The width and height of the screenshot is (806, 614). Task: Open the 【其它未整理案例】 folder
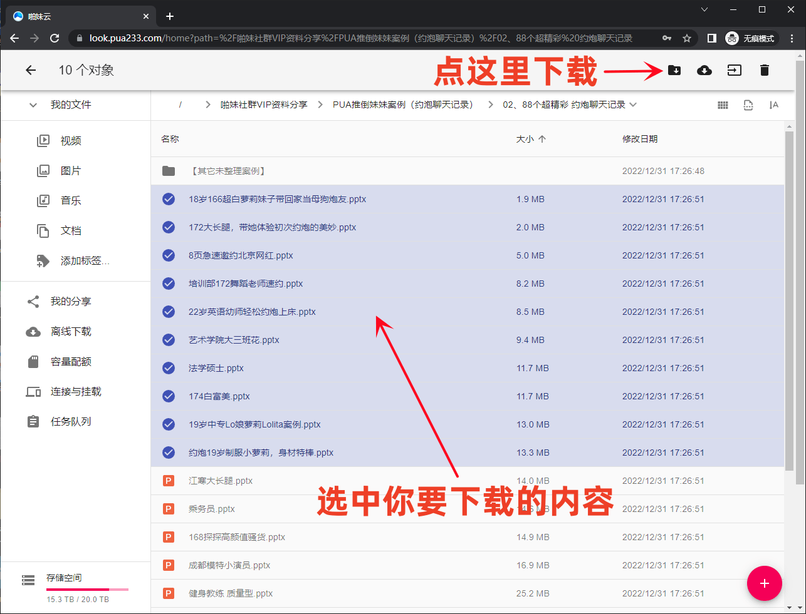[x=229, y=171]
